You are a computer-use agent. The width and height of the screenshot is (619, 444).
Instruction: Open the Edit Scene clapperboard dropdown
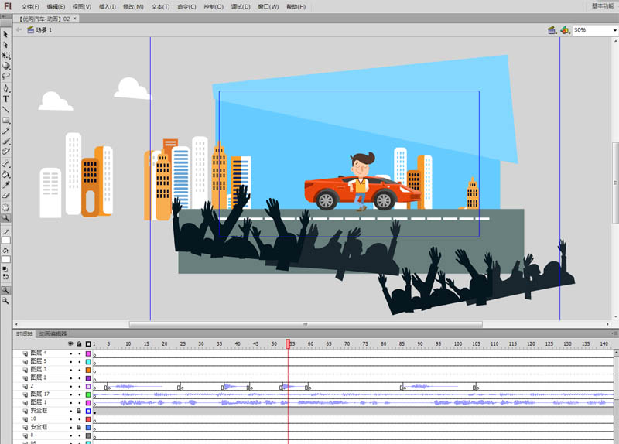coord(552,30)
